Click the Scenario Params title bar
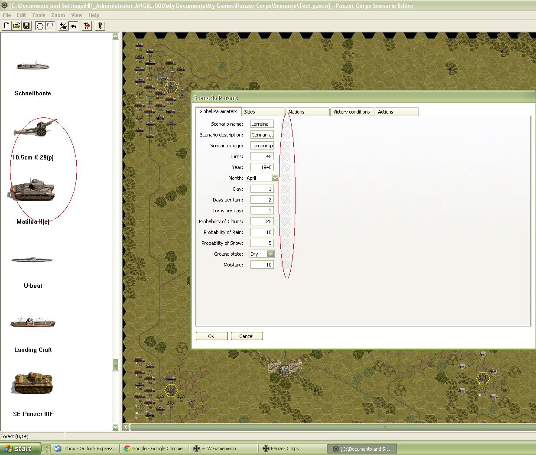The height and width of the screenshot is (455, 536). 363,97
